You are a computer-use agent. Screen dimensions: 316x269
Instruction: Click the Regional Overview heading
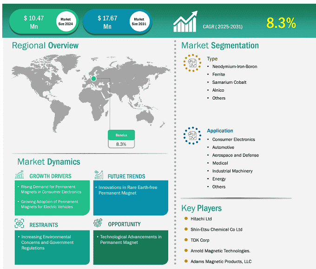click(x=45, y=46)
